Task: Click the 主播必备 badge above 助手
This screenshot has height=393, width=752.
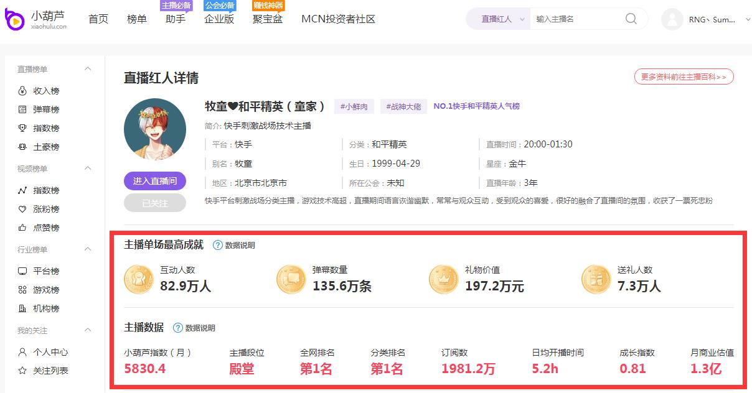Action: [x=176, y=6]
